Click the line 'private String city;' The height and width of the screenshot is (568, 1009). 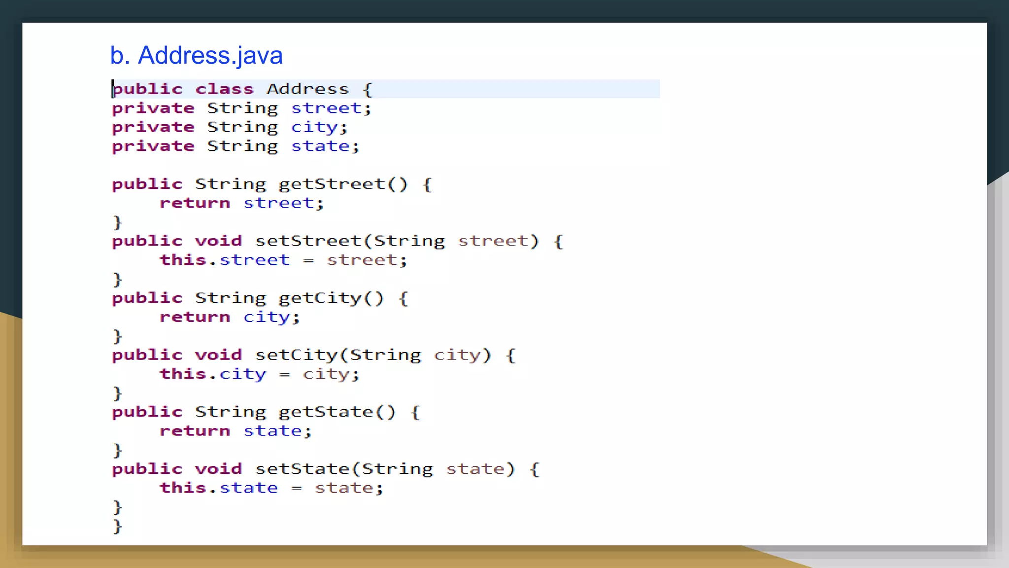230,127
